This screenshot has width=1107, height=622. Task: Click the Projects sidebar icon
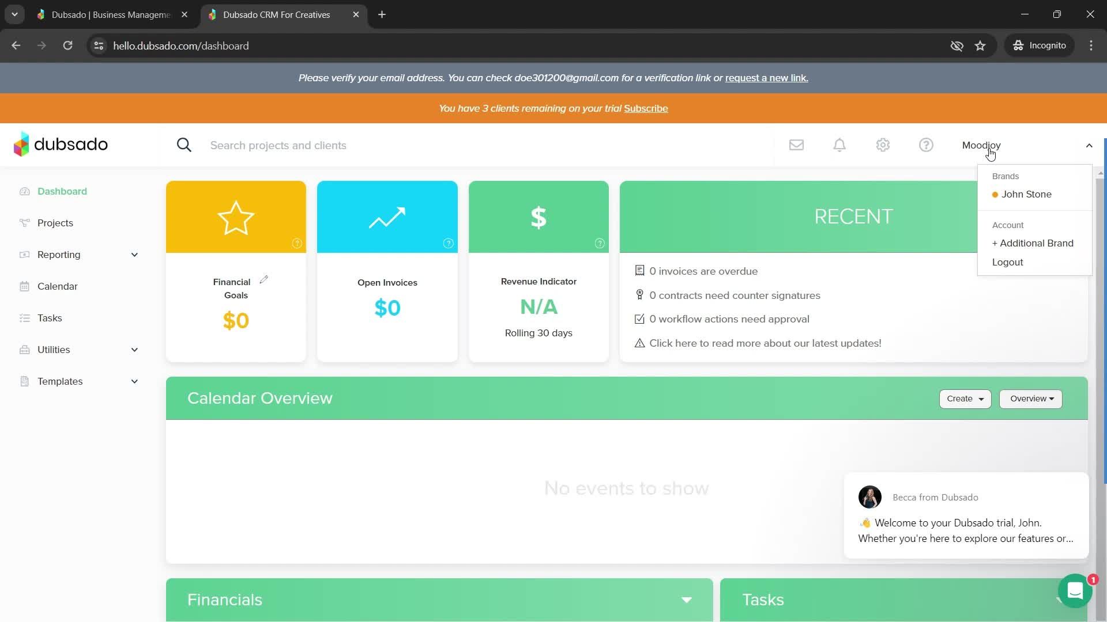(x=24, y=223)
